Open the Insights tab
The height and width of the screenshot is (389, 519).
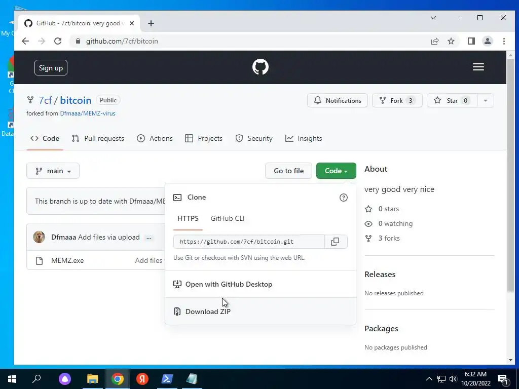tap(304, 138)
